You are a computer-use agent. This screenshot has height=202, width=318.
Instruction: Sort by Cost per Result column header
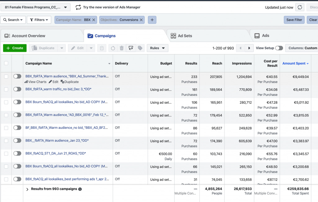click(270, 63)
